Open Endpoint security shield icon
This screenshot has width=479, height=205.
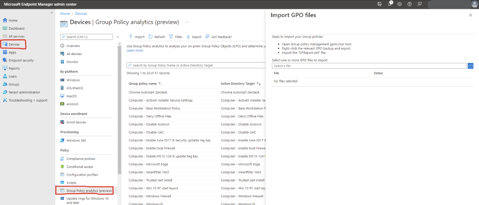5,60
